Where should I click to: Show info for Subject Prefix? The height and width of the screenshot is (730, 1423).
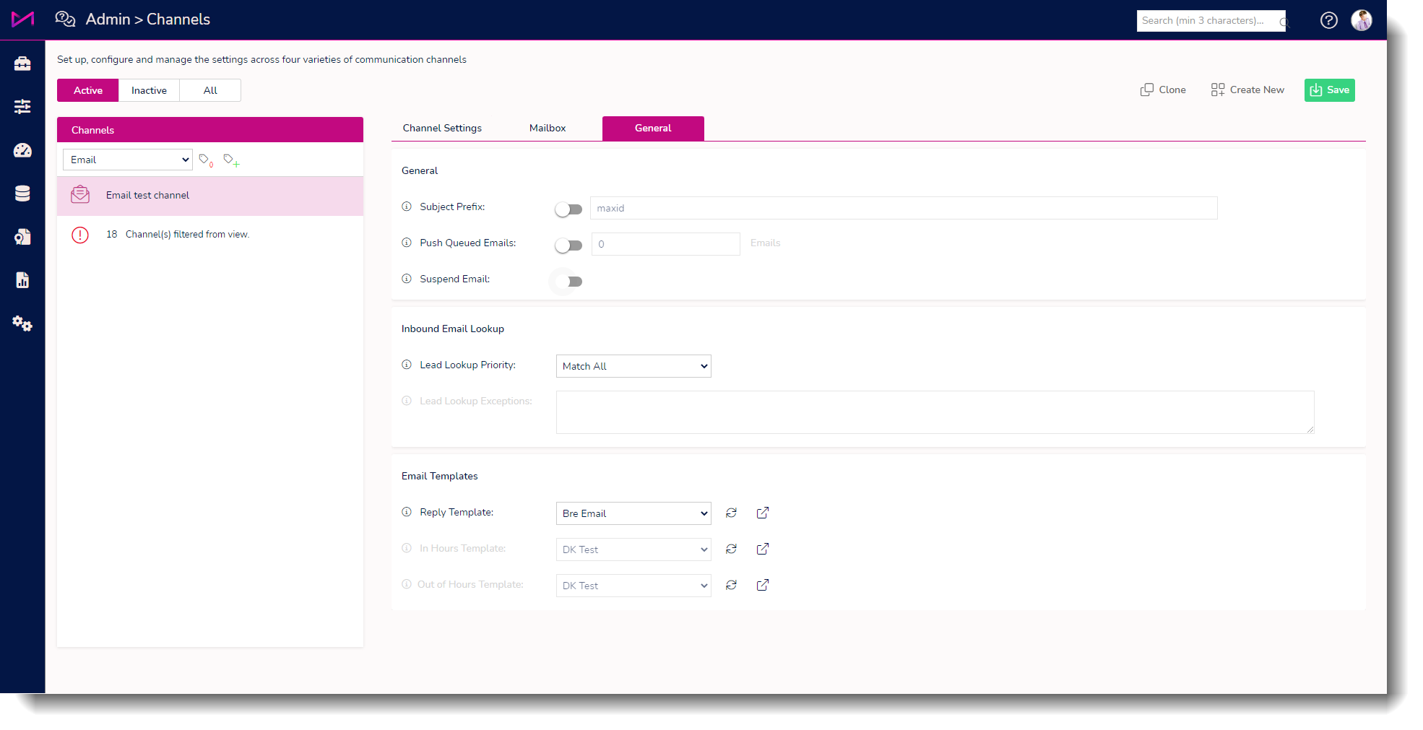click(407, 207)
